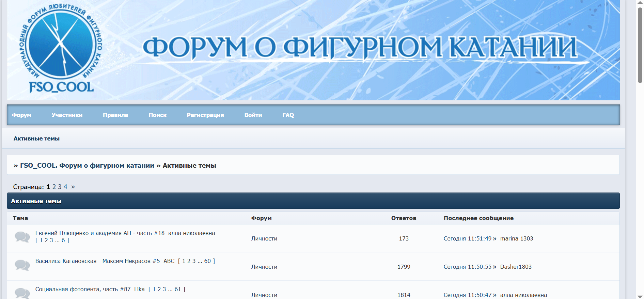The image size is (644, 299).
Task: Click the FSO_COOL round forum logo
Action: (61, 48)
